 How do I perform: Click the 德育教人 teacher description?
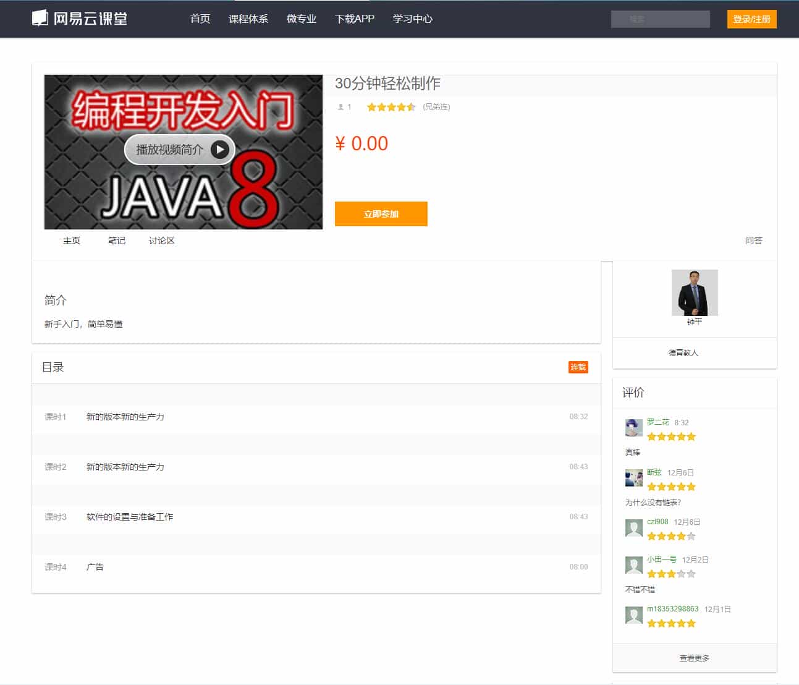click(683, 353)
